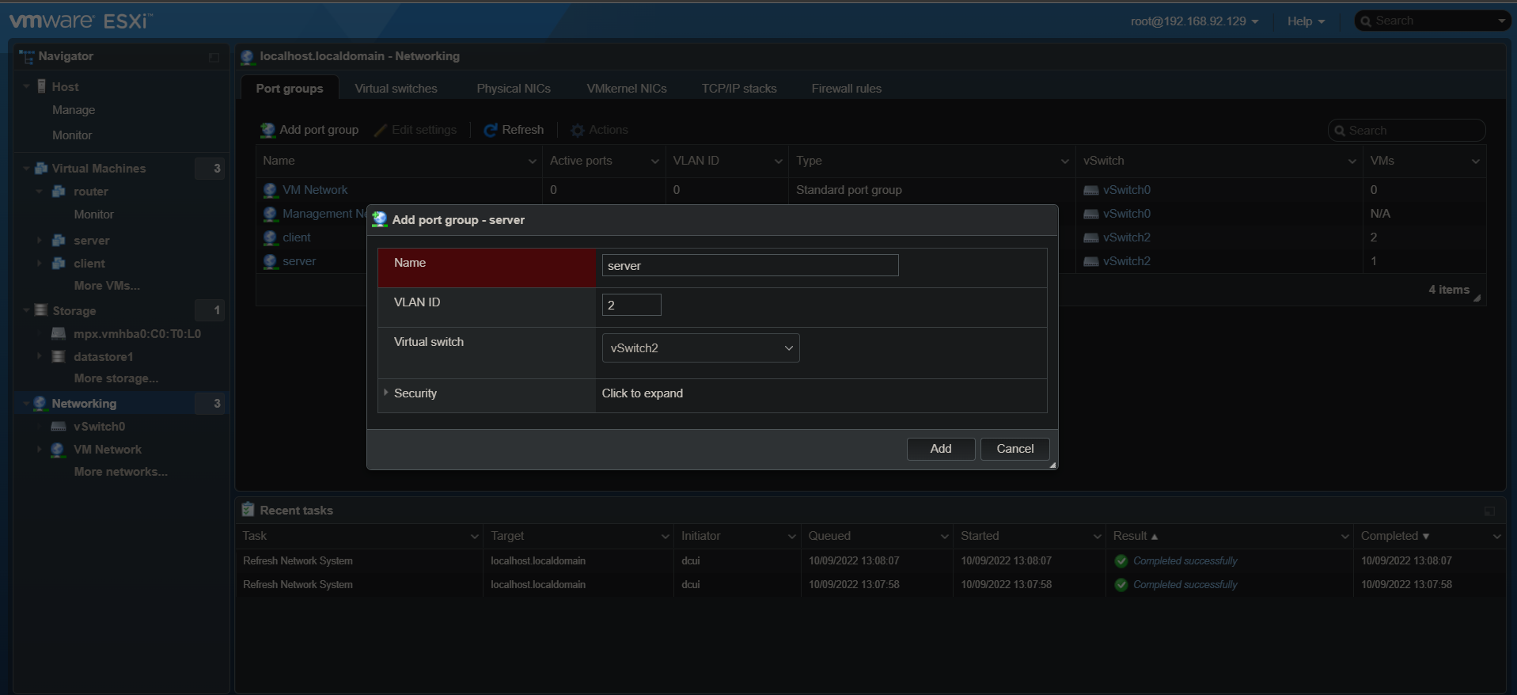Click More networks... in Navigator
Viewport: 1517px width, 695px height.
pos(121,472)
